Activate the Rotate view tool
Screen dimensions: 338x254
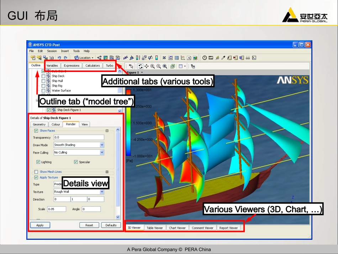(x=141, y=66)
